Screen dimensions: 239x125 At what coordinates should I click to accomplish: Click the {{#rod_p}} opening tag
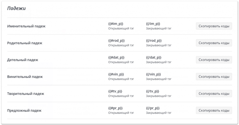click(116, 41)
